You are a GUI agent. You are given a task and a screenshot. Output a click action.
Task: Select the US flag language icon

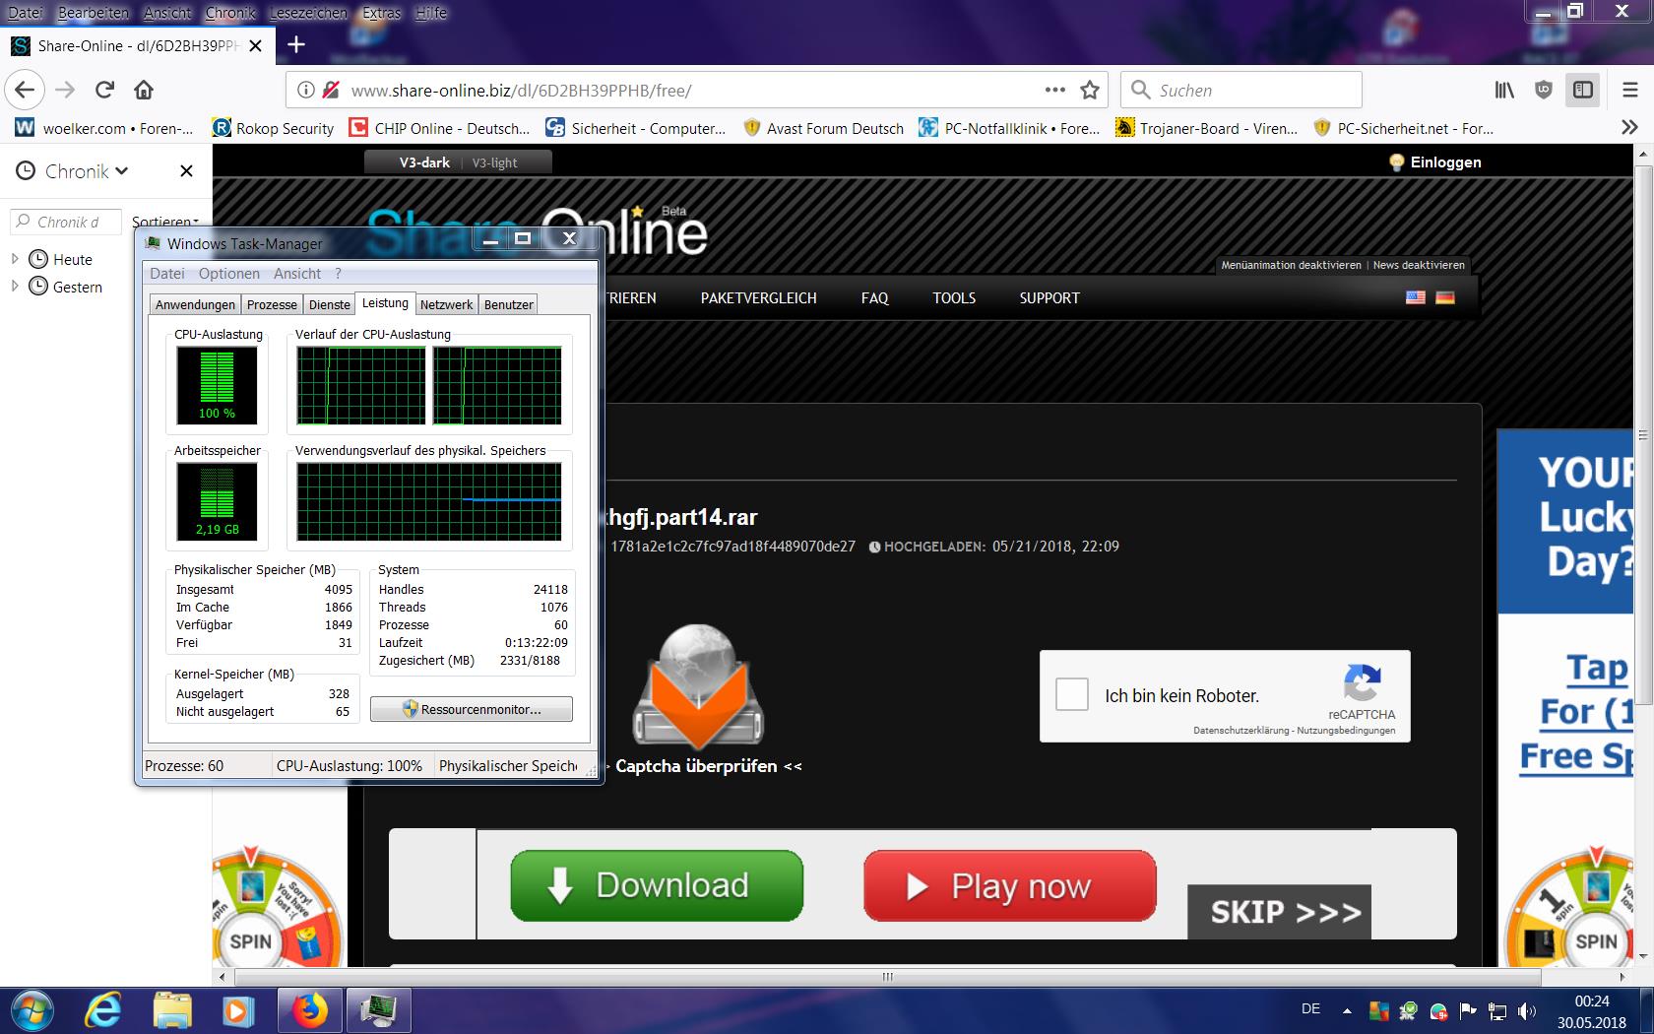(x=1416, y=297)
